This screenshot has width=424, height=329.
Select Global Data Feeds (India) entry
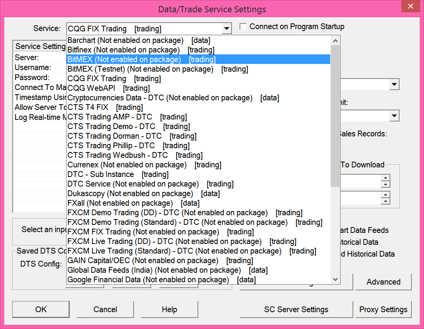click(198, 270)
